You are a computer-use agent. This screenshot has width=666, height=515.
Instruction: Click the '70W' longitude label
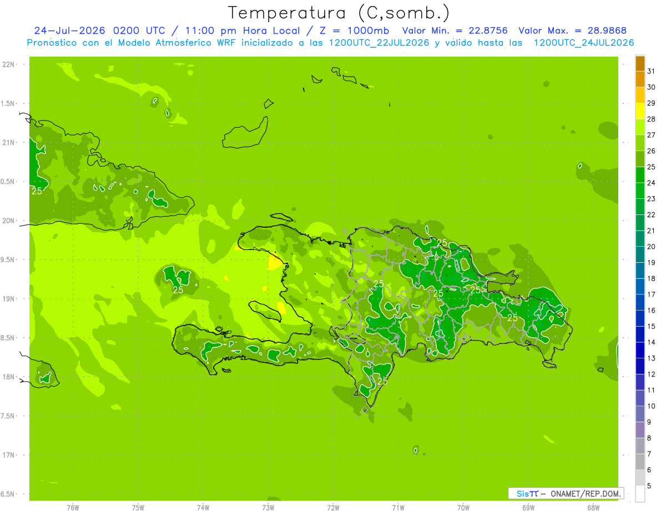[463, 507]
